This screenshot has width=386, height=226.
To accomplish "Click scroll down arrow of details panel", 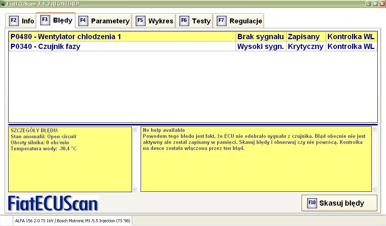I will (x=135, y=189).
